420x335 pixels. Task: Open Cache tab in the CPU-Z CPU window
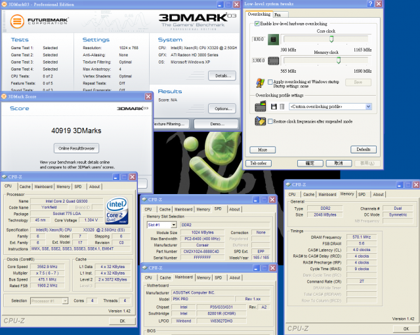pos(25,186)
